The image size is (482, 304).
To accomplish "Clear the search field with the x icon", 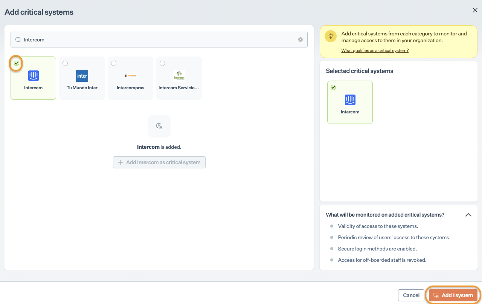I will [300, 40].
